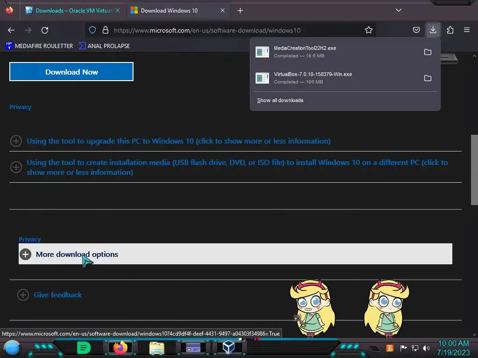The width and height of the screenshot is (478, 358).
Task: Open the clock and date
Action: [453, 348]
